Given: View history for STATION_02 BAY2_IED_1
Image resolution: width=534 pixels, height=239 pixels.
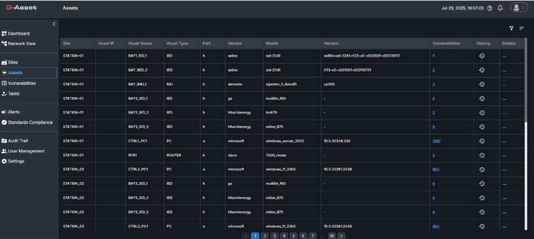Looking at the screenshot, I should (x=482, y=184).
